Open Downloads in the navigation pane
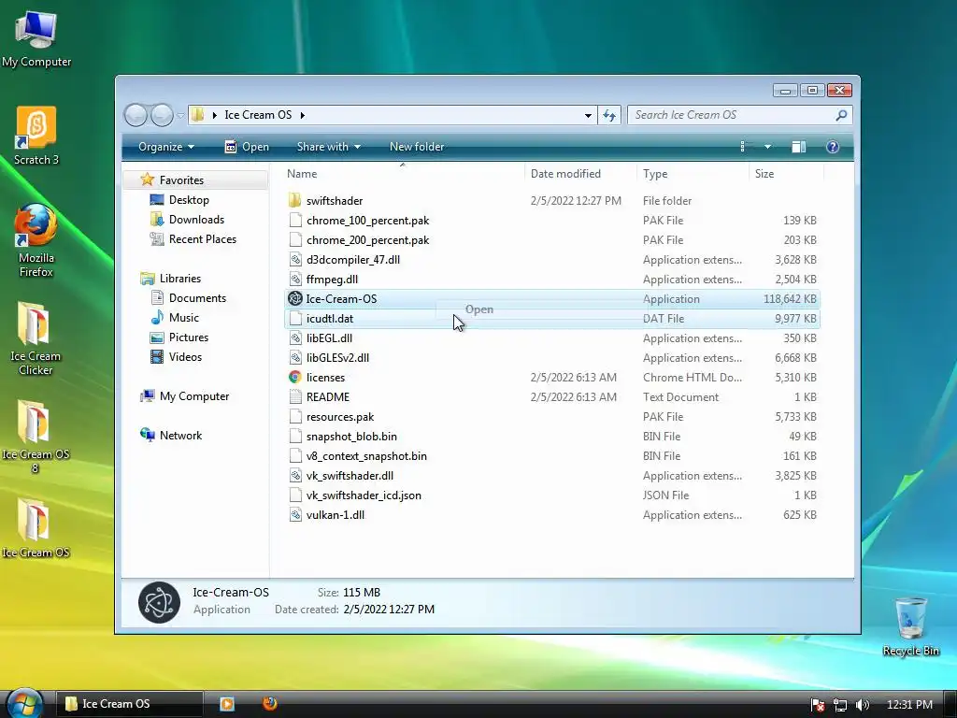This screenshot has width=957, height=718. click(x=196, y=219)
